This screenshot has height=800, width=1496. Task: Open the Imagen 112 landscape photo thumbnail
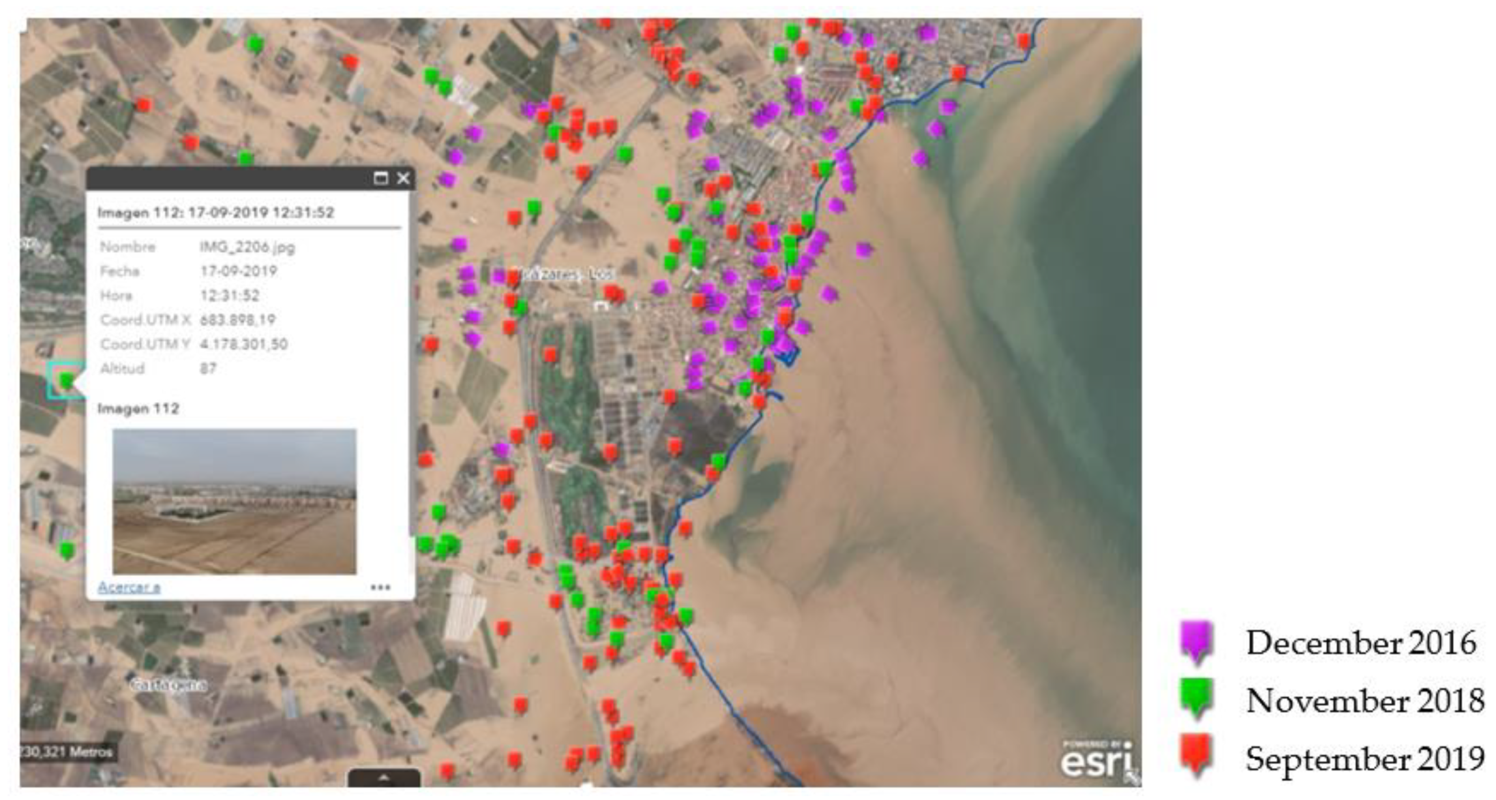[x=234, y=502]
